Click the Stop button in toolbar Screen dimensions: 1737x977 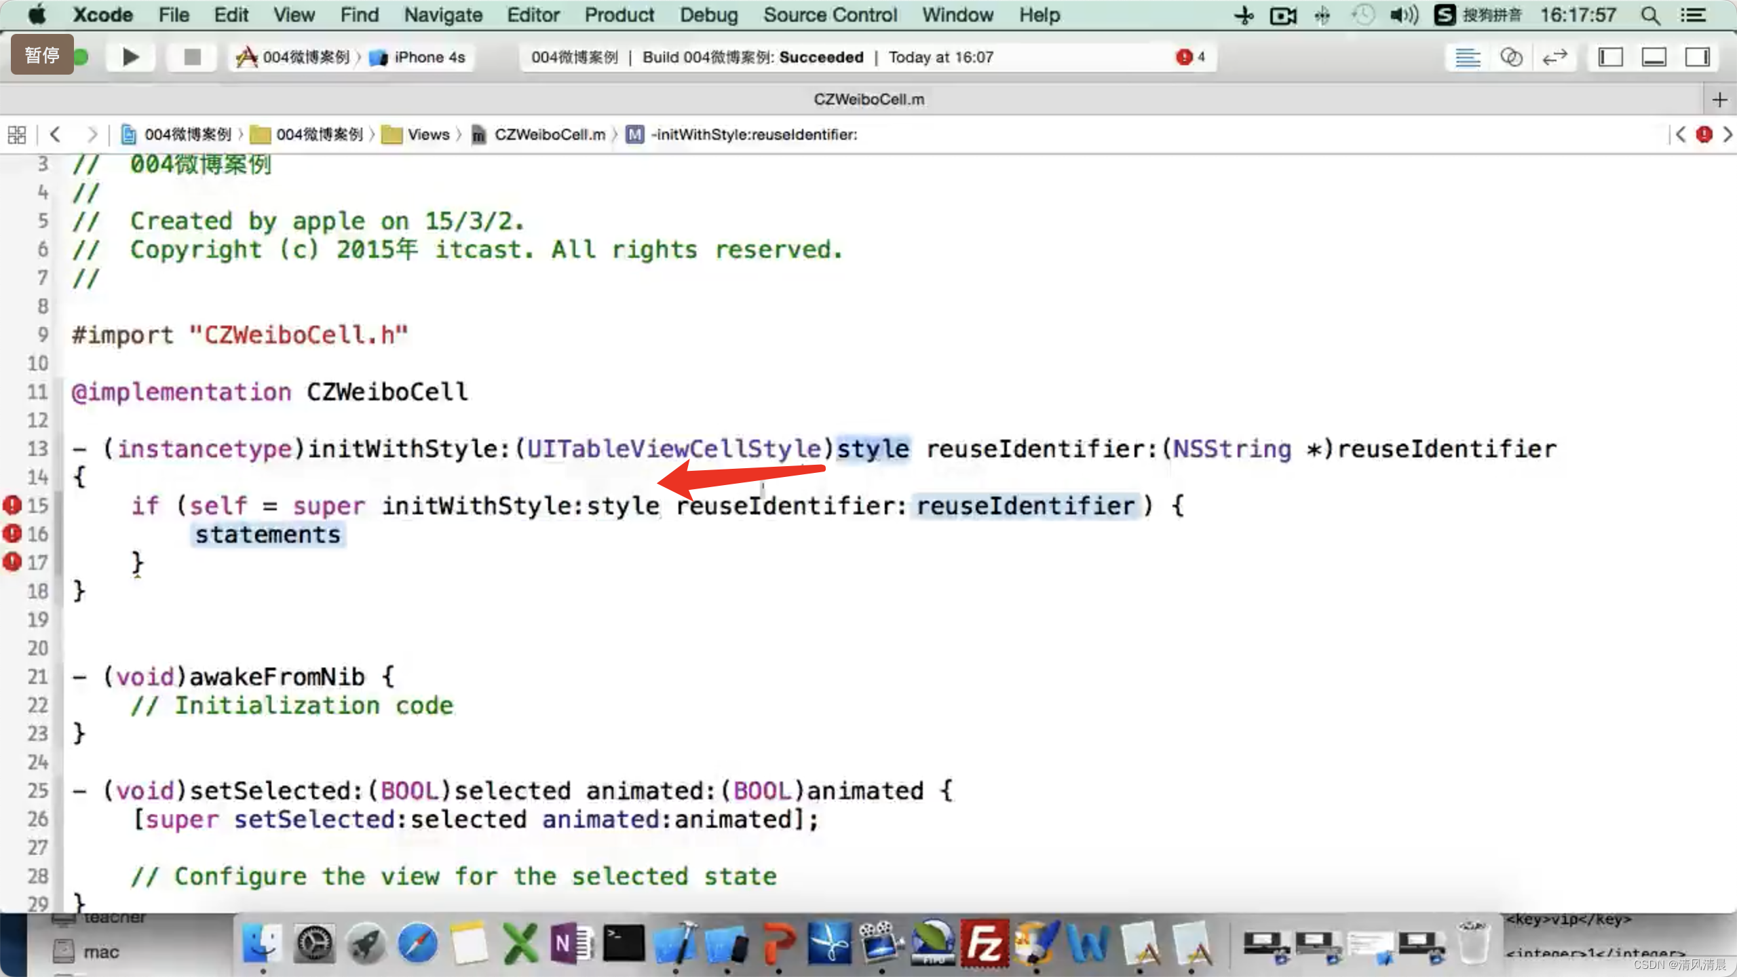click(x=192, y=57)
